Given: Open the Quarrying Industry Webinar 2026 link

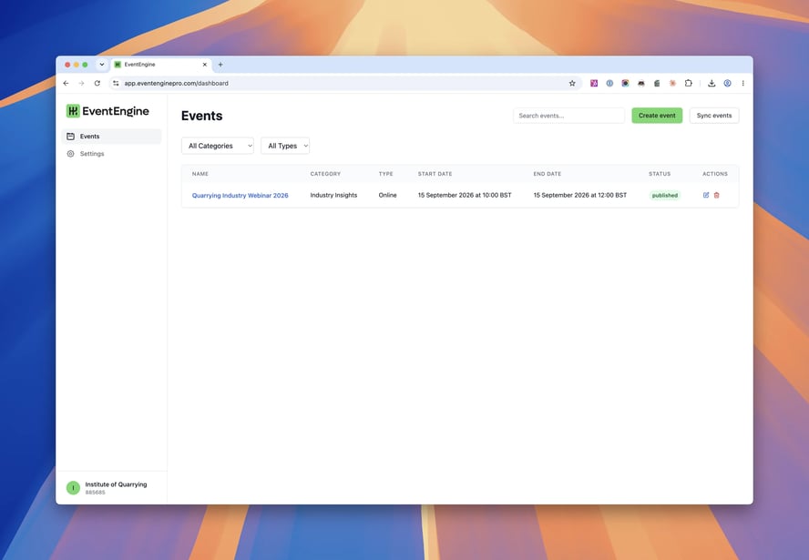Looking at the screenshot, I should pyautogui.click(x=240, y=196).
